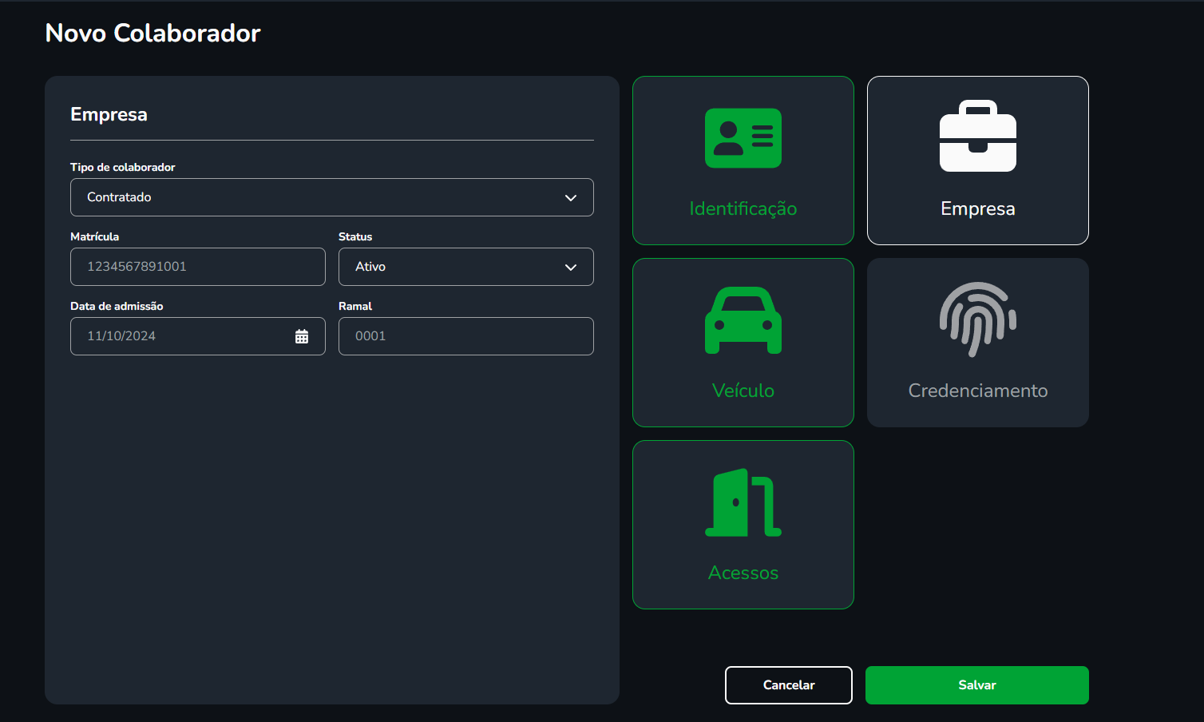Click the Veículo car icon

743,319
